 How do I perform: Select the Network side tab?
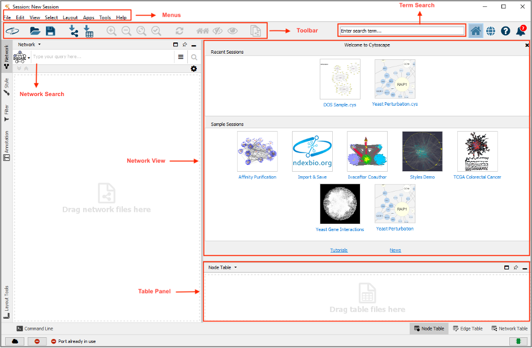tap(6, 56)
